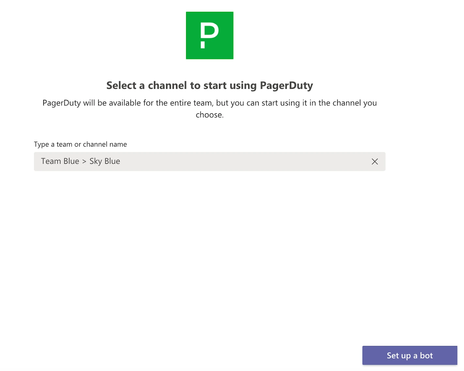The image size is (464, 371).
Task: Click the word "bot" on the purple button
Action: click(x=426, y=356)
